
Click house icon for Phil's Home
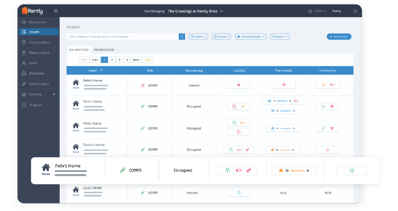click(76, 126)
